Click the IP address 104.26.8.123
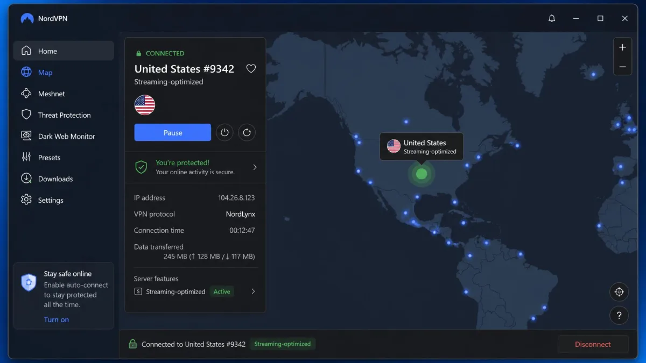The height and width of the screenshot is (363, 646). [x=236, y=198]
